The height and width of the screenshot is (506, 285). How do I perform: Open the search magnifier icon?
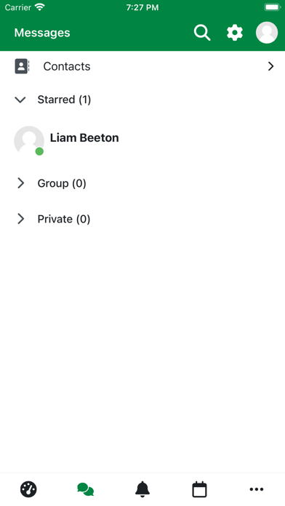pos(202,33)
